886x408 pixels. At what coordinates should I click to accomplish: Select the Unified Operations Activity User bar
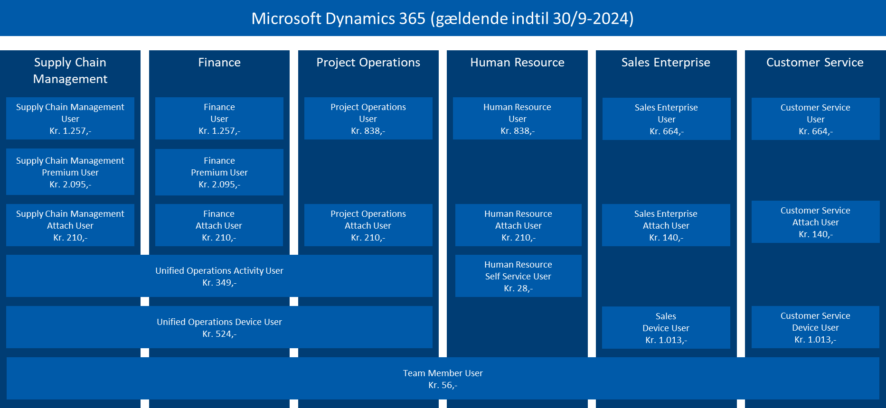tap(219, 276)
